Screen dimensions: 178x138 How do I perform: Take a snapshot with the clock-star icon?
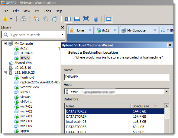click(x=37, y=19)
